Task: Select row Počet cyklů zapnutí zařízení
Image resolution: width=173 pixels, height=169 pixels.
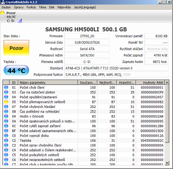Action: coord(84,126)
